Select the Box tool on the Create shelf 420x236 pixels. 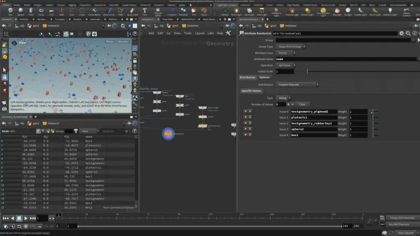(10, 13)
